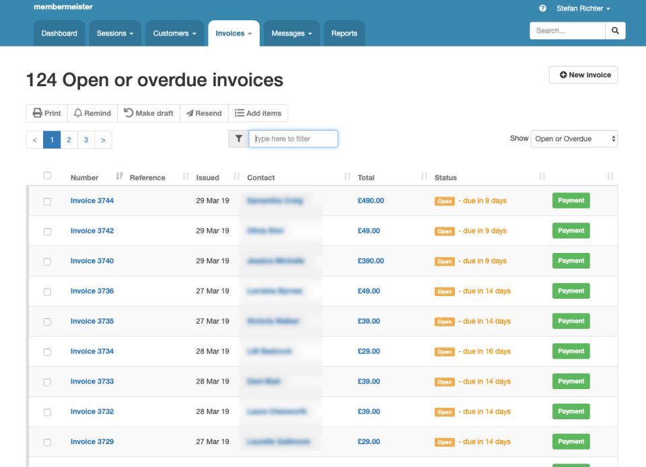Viewport: 646px width, 467px height.
Task: Click the Resend paper plane button
Action: pyautogui.click(x=204, y=113)
